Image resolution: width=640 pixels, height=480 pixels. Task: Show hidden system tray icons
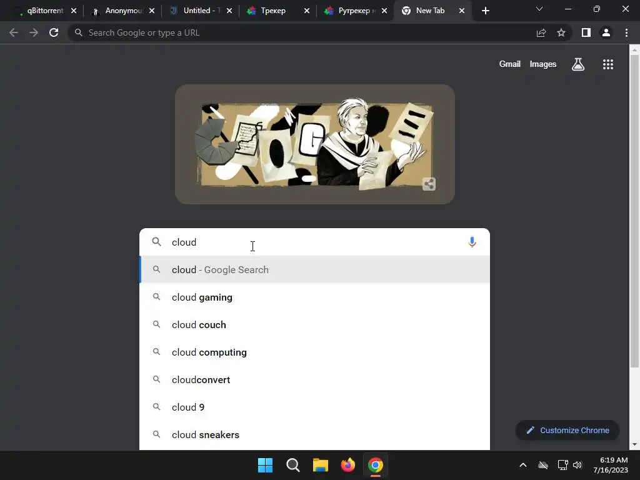tap(523, 465)
